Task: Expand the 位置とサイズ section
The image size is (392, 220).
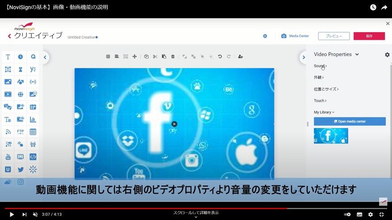Action: pyautogui.click(x=326, y=89)
